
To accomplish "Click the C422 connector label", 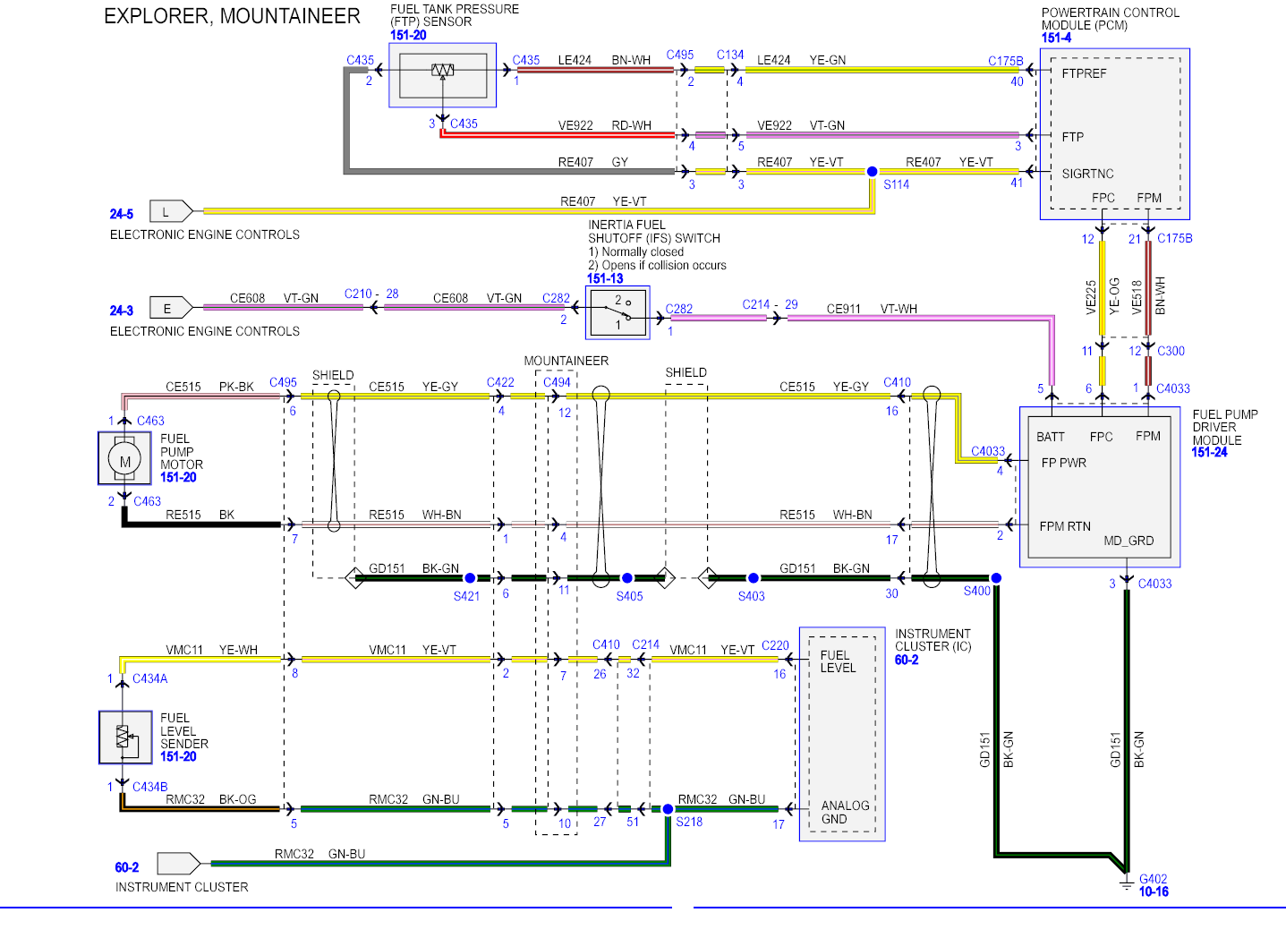I will click(500, 382).
